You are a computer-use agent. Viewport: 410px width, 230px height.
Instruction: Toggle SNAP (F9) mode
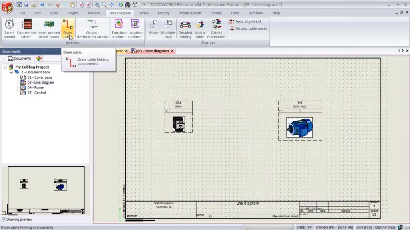pyautogui.click(x=345, y=227)
